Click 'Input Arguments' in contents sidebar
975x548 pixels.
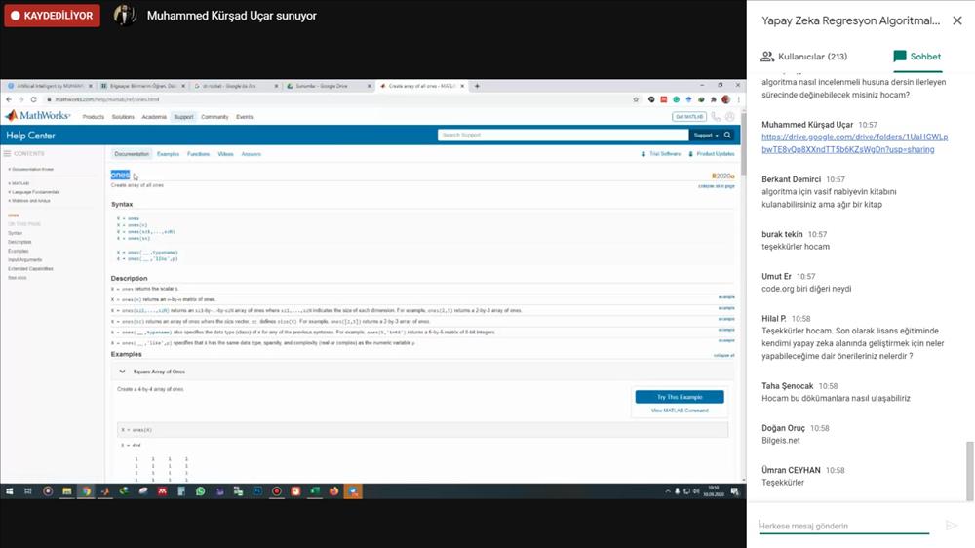[x=25, y=260]
